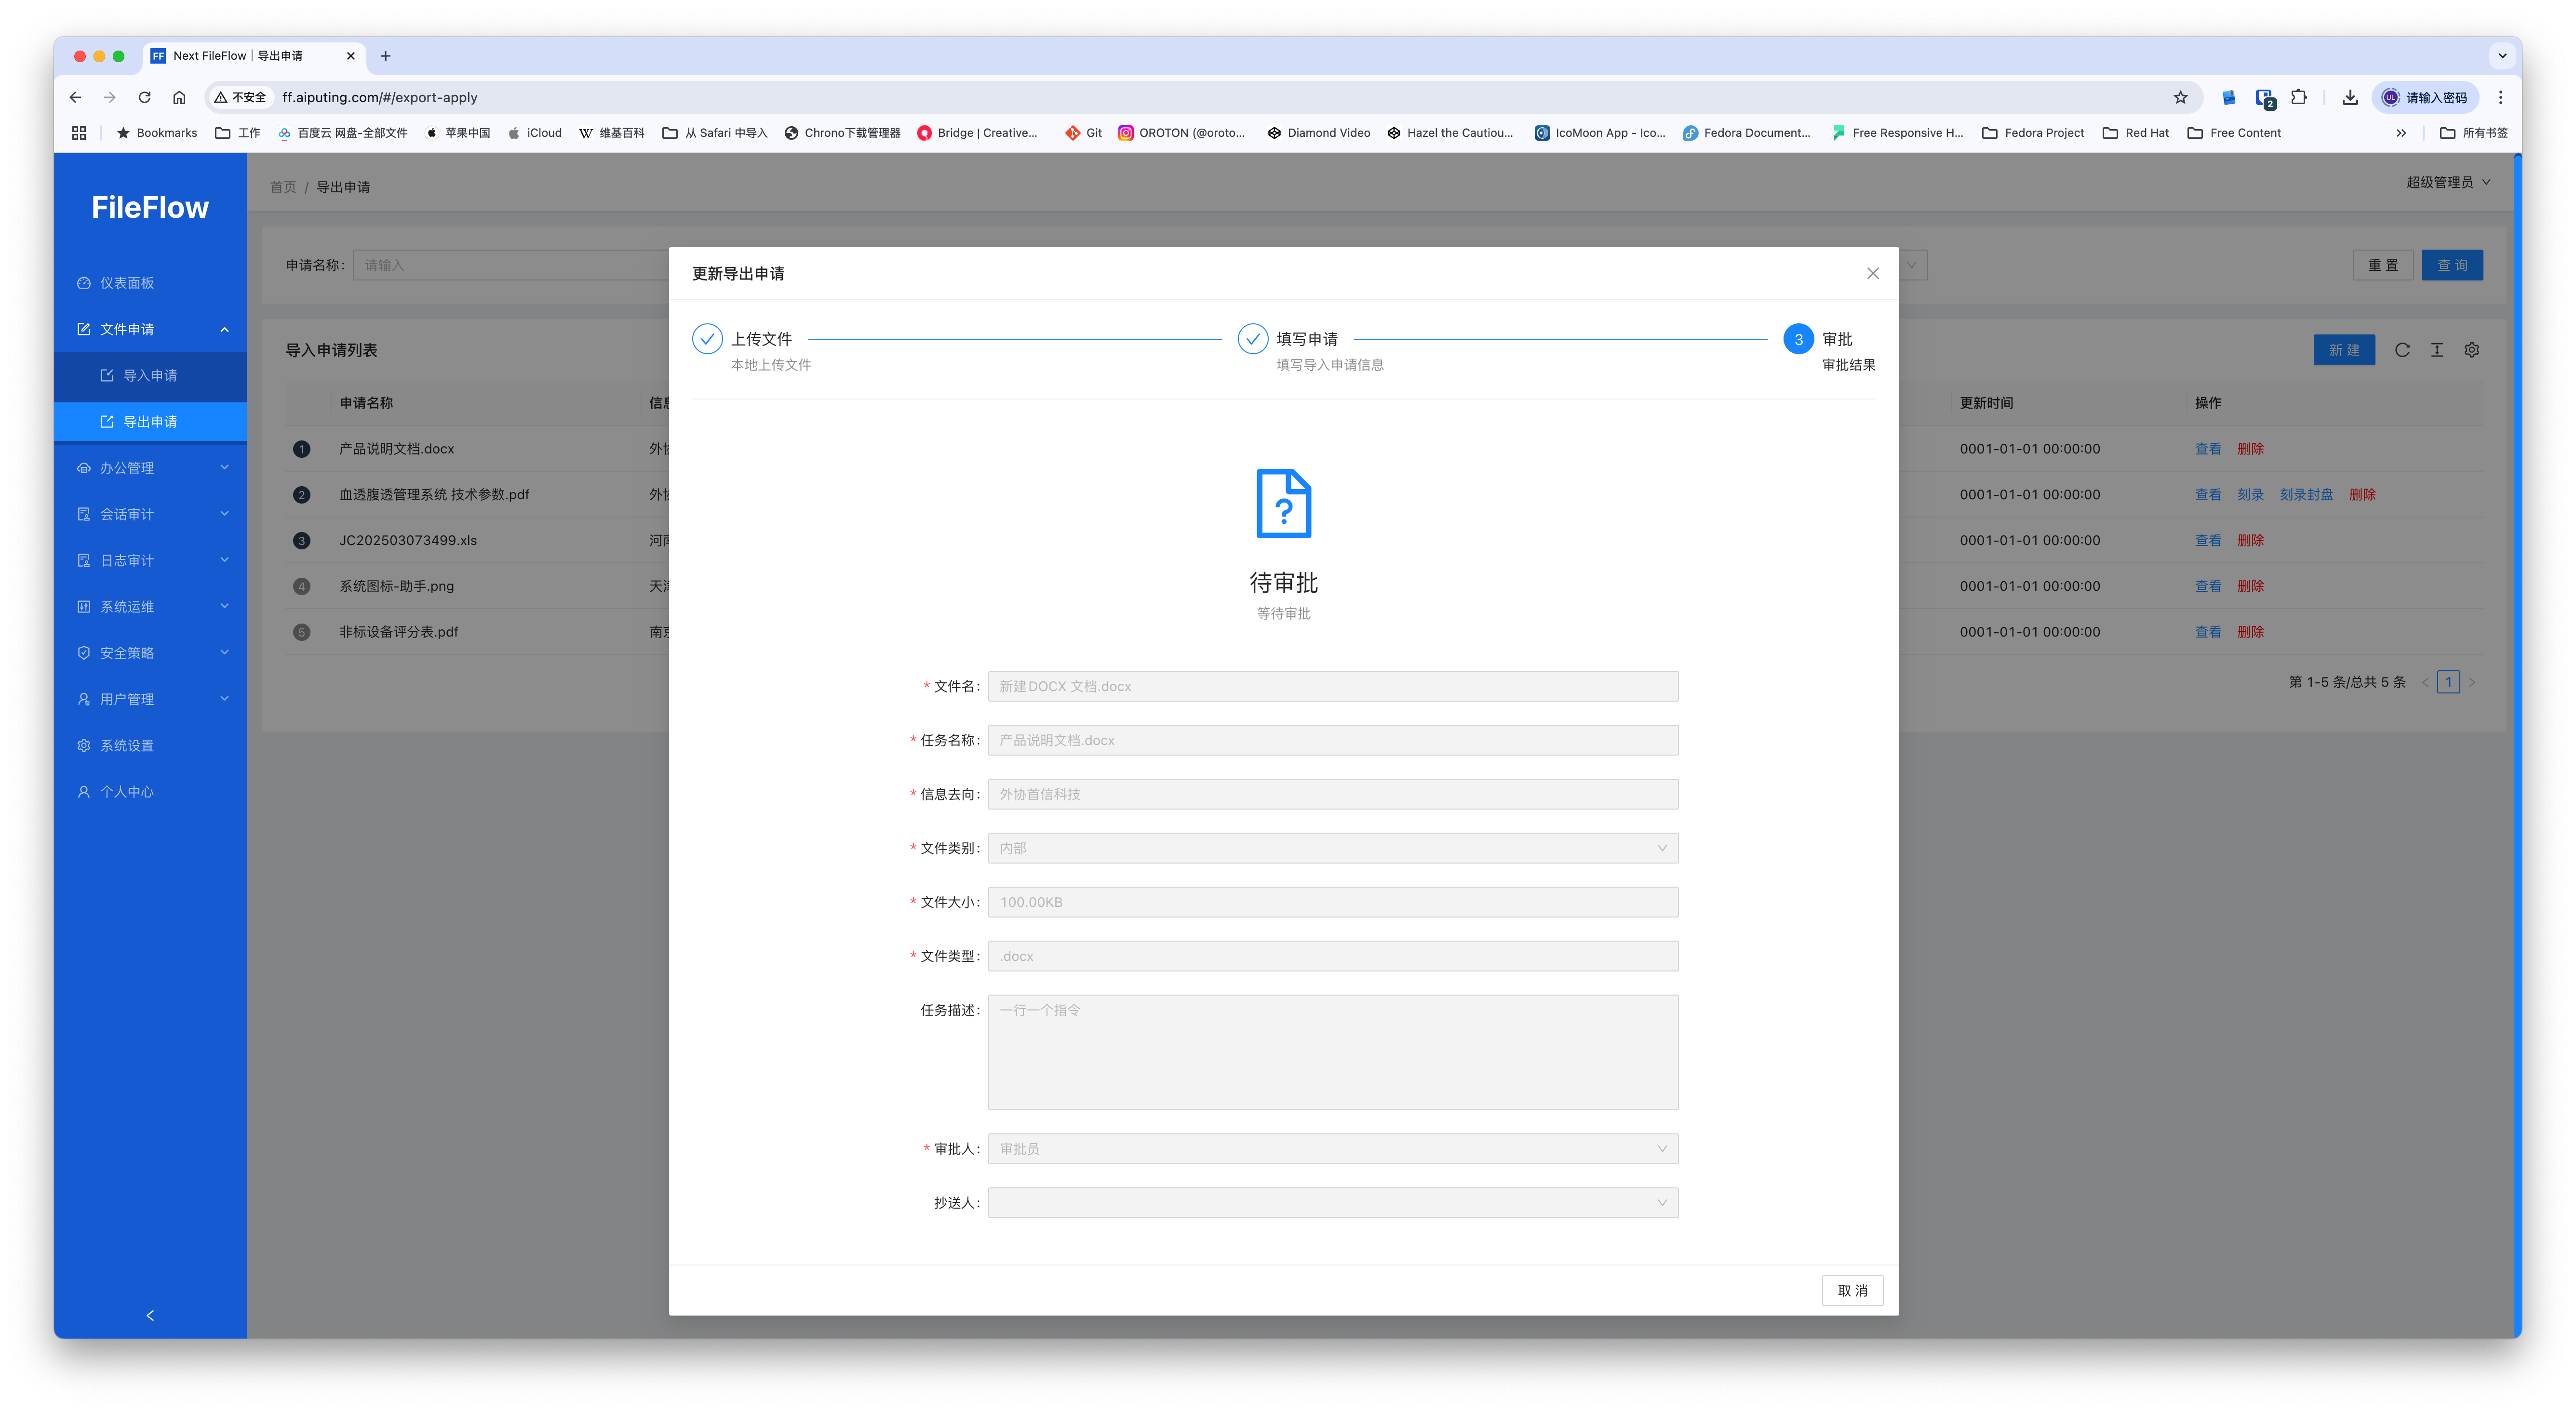Screen dimensions: 2576x1410
Task: Click the 查询 search button
Action: pos(2451,265)
